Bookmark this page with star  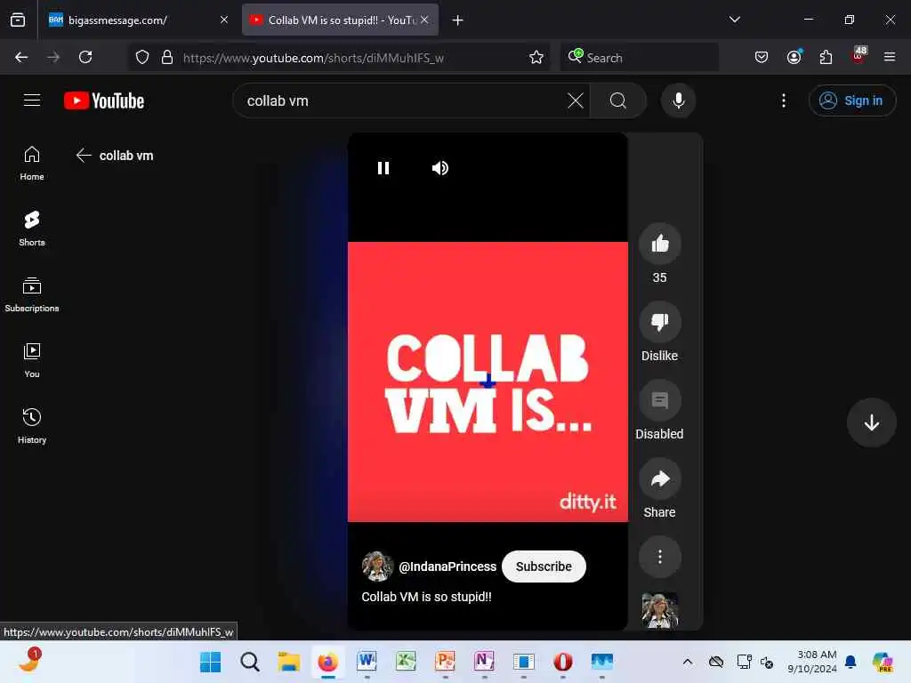click(x=536, y=57)
